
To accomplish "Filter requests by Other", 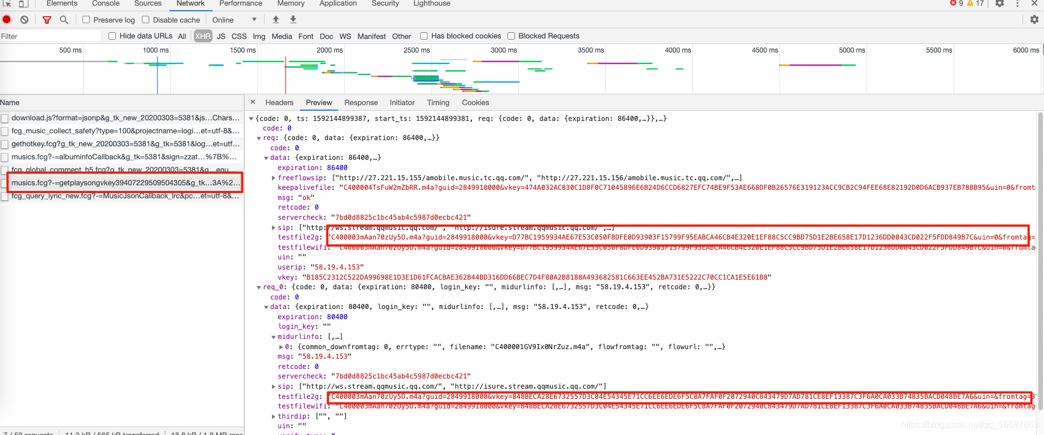I will 401,36.
